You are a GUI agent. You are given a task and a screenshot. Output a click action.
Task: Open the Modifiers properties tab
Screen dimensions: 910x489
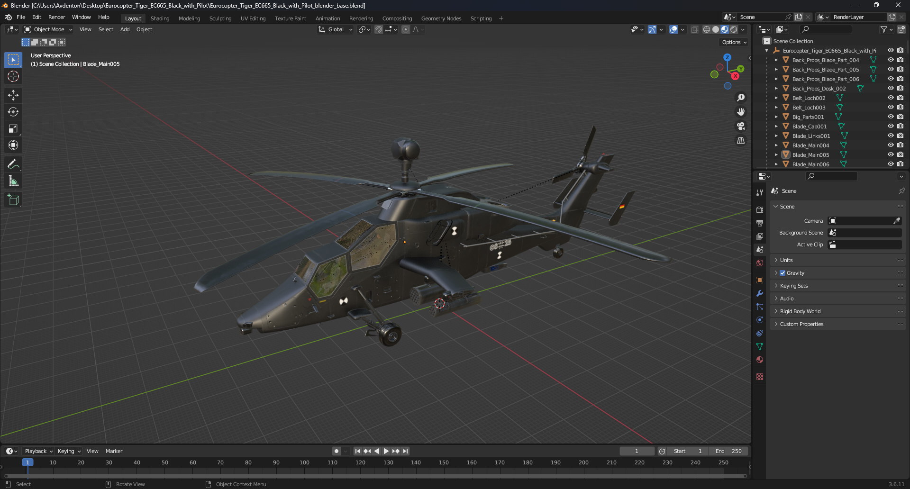(760, 293)
